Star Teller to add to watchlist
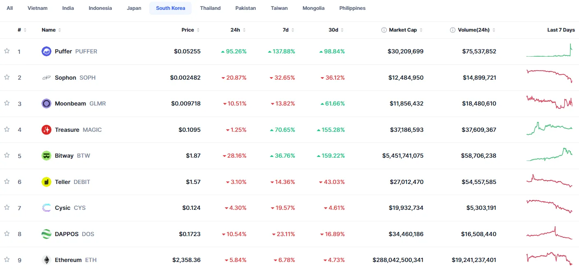This screenshot has width=579, height=271. pos(7,181)
